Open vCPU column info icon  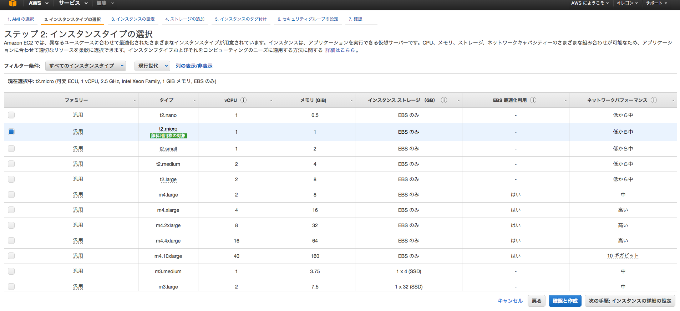tap(243, 100)
